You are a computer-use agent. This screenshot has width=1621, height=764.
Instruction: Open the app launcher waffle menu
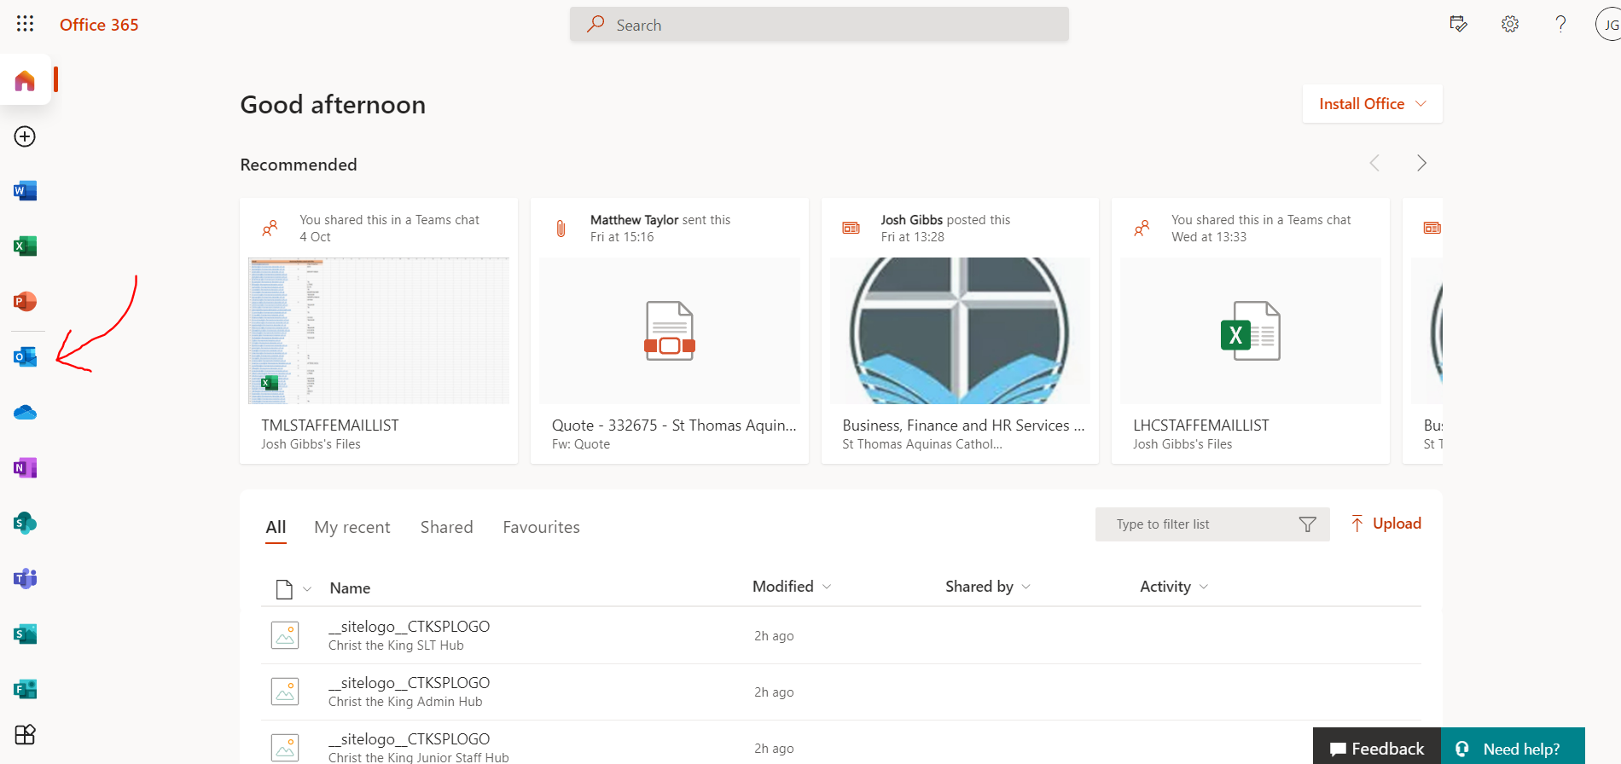coord(25,24)
